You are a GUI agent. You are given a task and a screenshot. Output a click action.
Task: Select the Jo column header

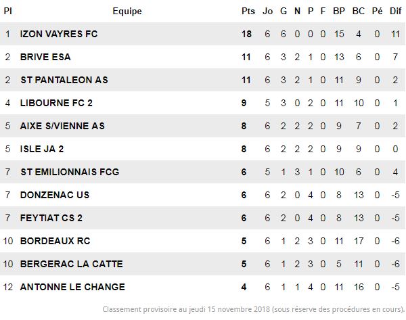(x=267, y=11)
